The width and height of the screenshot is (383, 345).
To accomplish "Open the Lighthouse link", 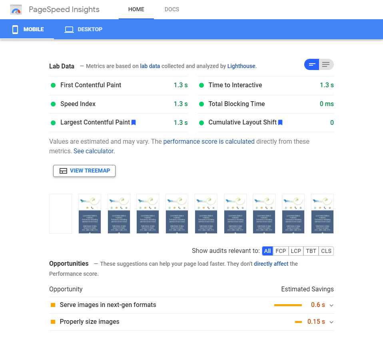I will (x=241, y=66).
